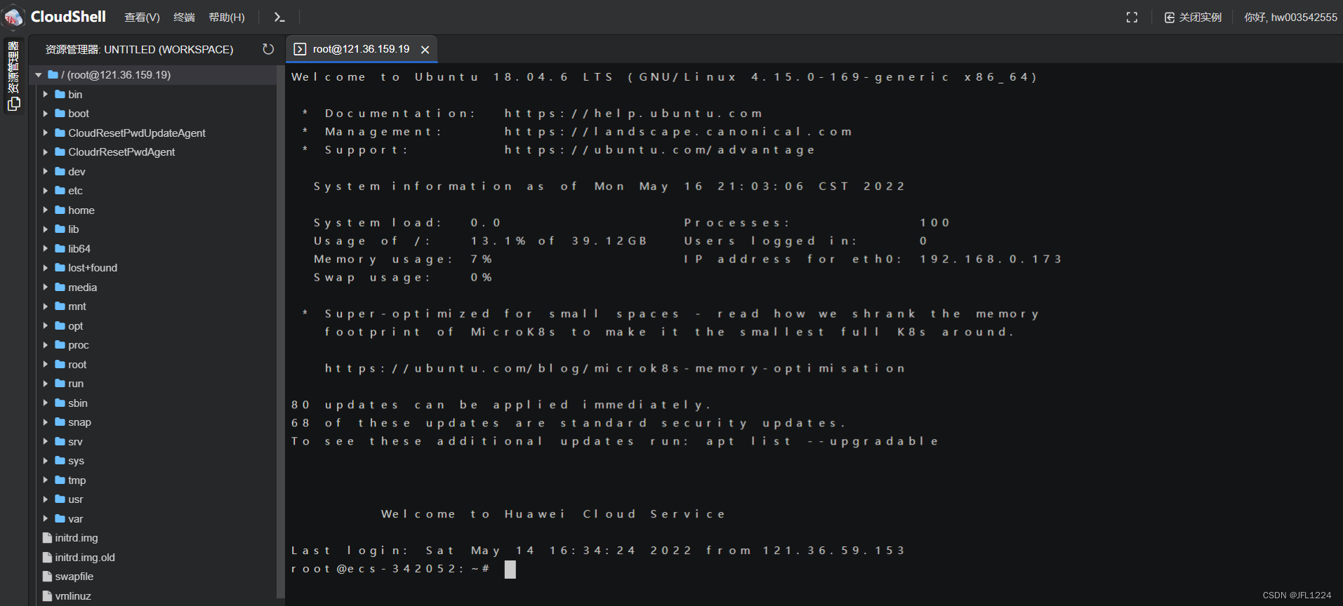Click the lost+found folder icon
Viewport: 1343px width, 606px height.
60,268
